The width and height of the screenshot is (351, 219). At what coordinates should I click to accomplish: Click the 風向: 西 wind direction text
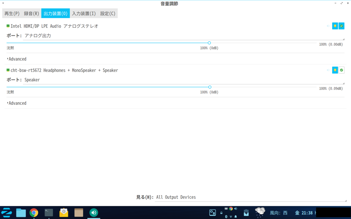(278, 213)
